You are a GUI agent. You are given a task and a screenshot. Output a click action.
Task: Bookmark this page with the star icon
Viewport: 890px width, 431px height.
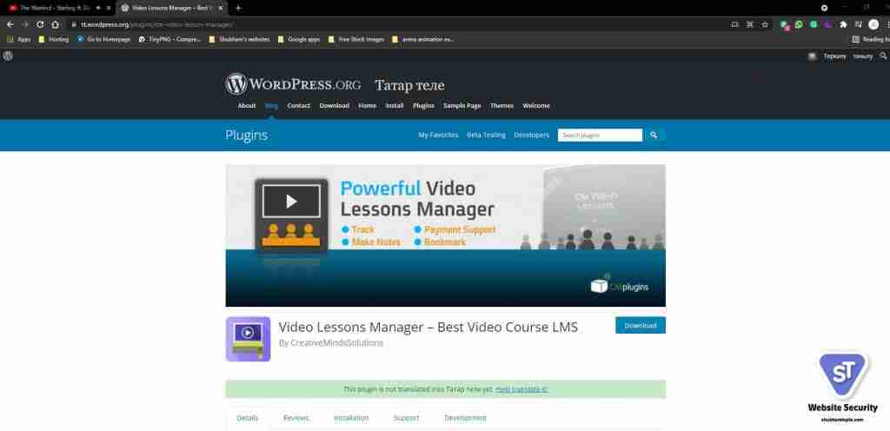click(765, 24)
